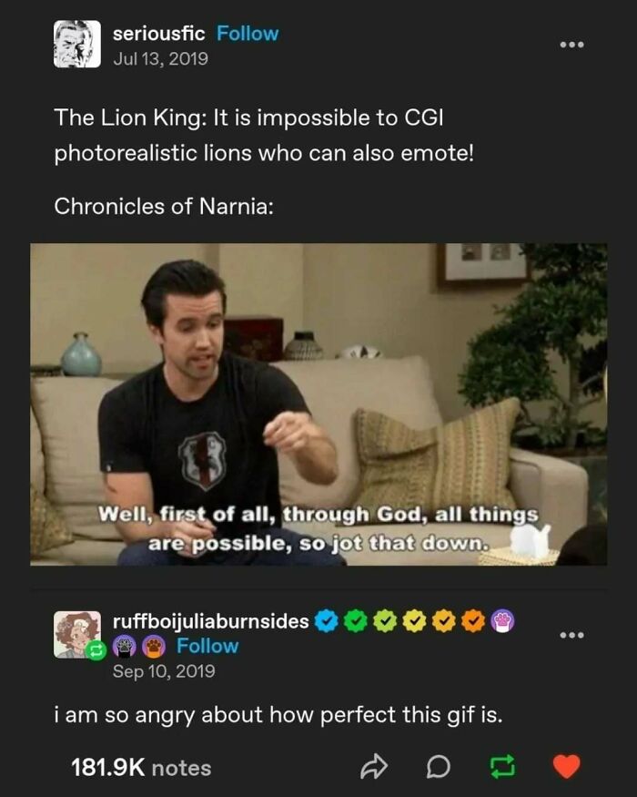
Task: Share the post using the arrow icon
Action: (375, 768)
